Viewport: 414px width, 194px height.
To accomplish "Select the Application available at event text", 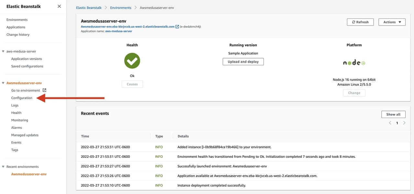I will (247, 176).
